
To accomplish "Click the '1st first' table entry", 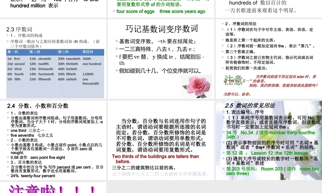I will (x=14, y=59).
